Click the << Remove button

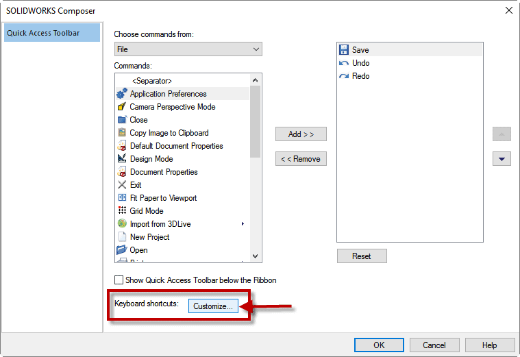tap(301, 159)
